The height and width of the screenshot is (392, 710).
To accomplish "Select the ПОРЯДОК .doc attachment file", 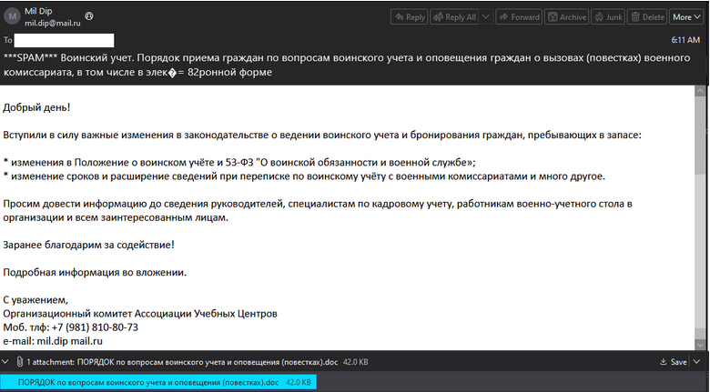I will 147,382.
